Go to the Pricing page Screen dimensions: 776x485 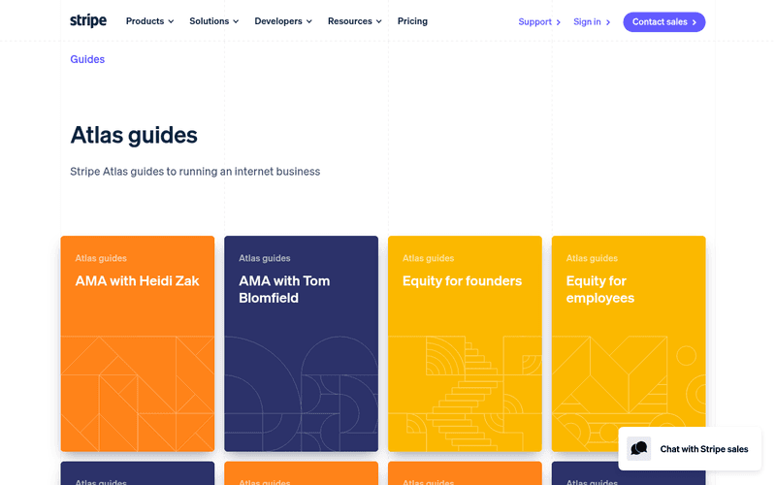(412, 21)
